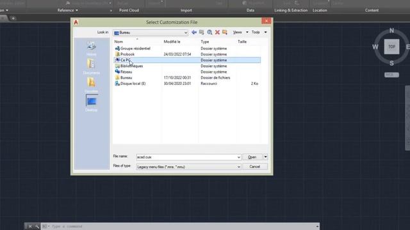Select the Groupe résidentiel entry
This screenshot has height=230, width=410.
coord(135,49)
